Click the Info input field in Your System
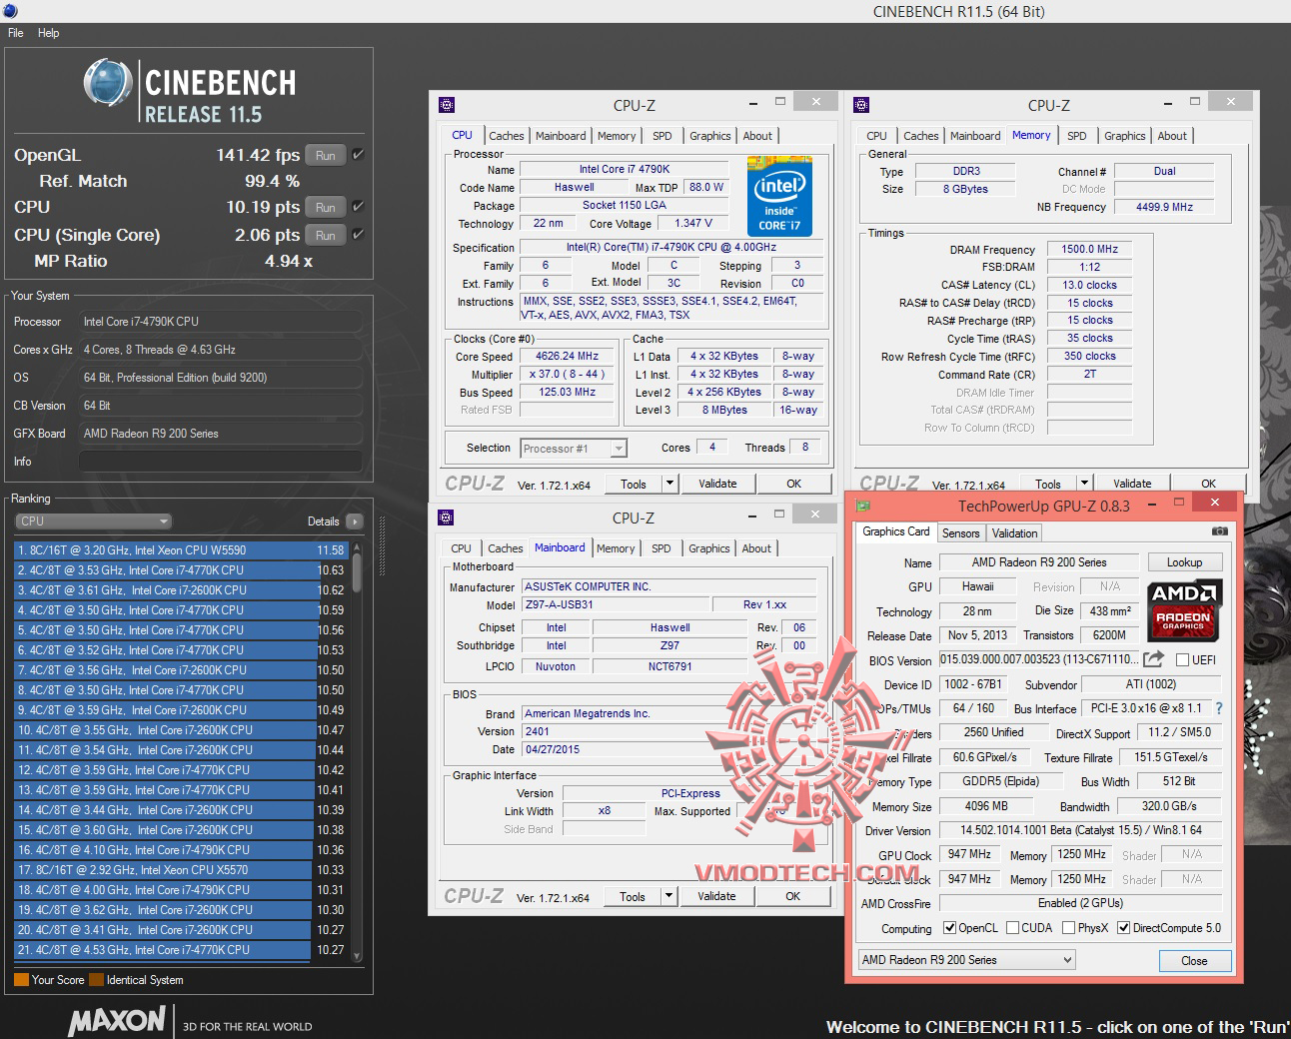 click(221, 462)
